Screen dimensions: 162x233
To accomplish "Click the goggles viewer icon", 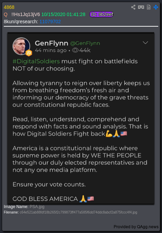I will (141, 7).
